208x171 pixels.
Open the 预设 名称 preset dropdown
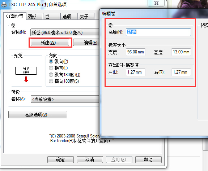point(65,99)
